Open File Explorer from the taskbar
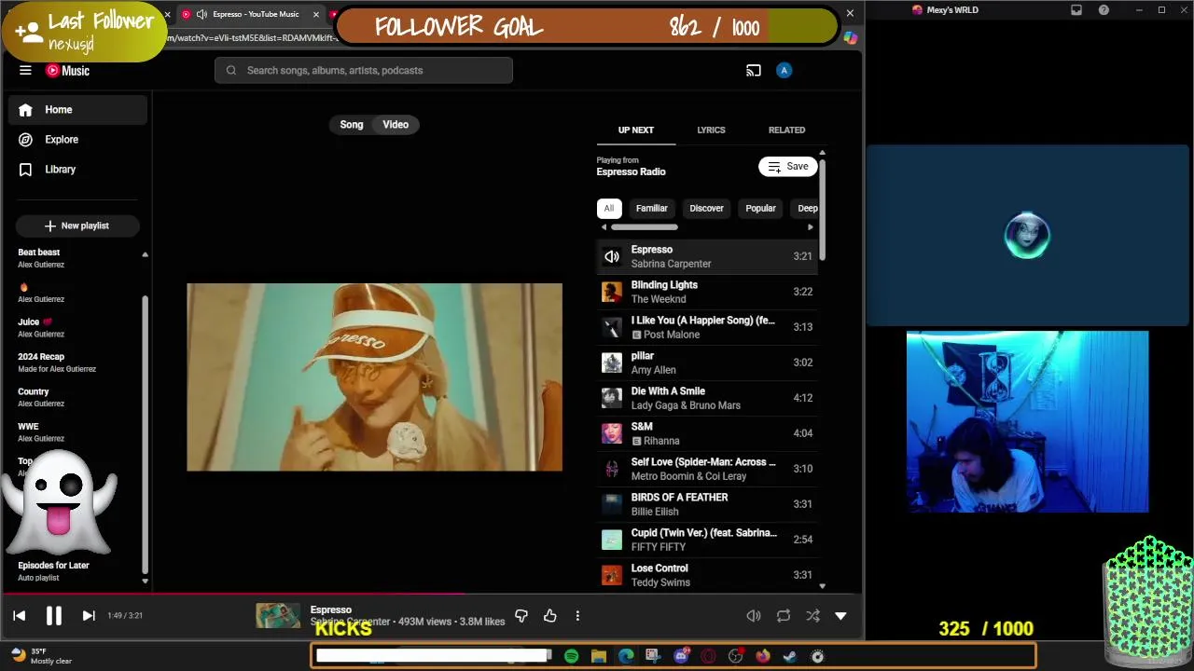The width and height of the screenshot is (1194, 671). coord(599,656)
